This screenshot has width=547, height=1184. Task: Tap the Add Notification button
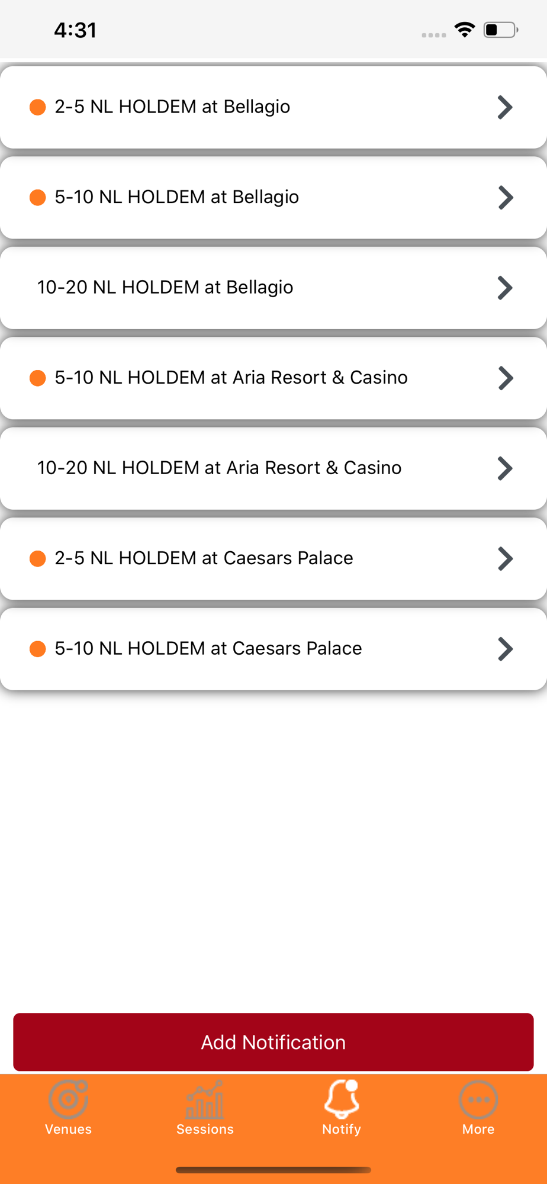pos(273,1042)
